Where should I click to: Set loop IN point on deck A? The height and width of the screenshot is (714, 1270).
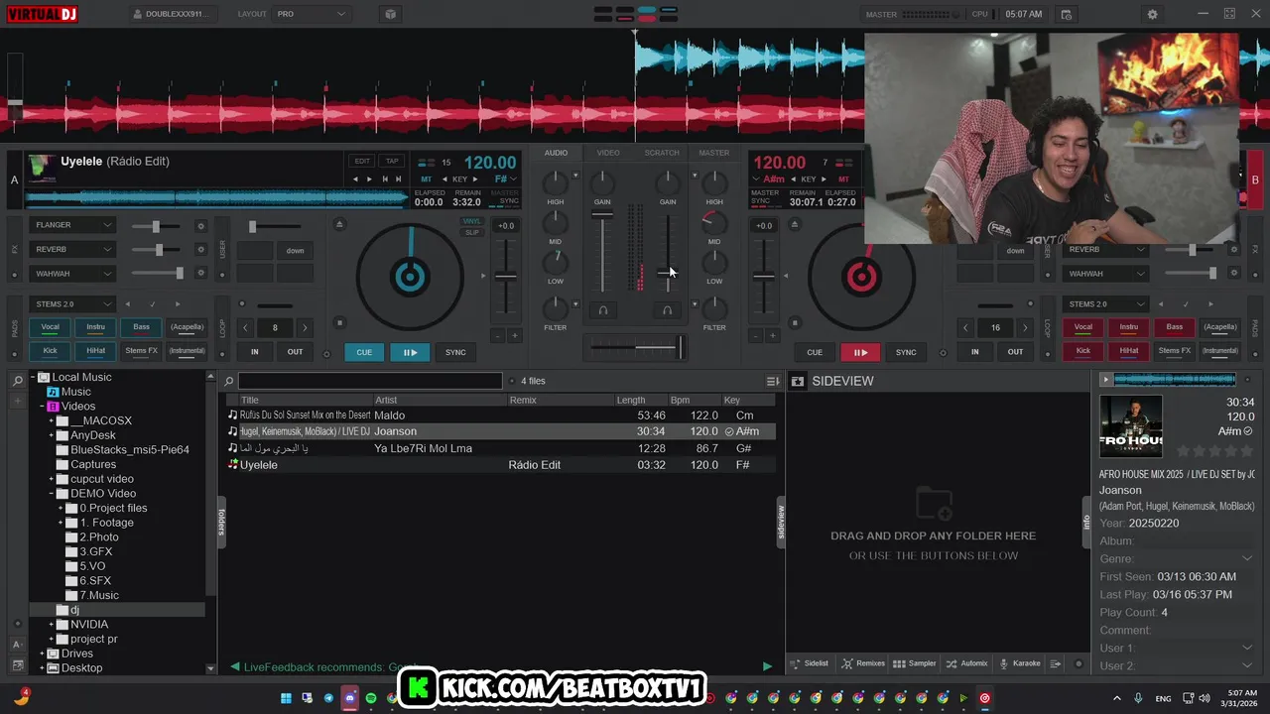click(x=255, y=352)
